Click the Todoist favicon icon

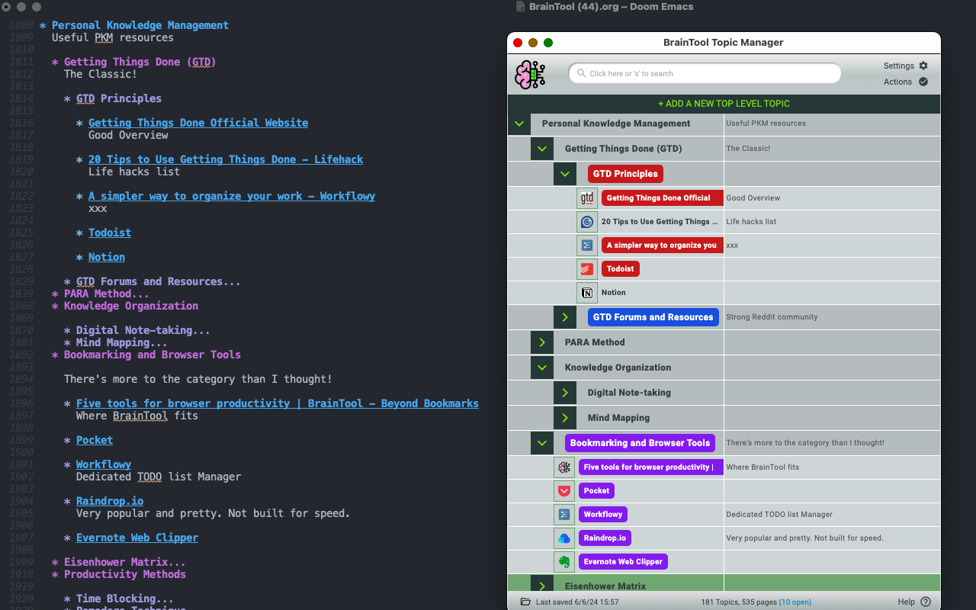point(587,269)
